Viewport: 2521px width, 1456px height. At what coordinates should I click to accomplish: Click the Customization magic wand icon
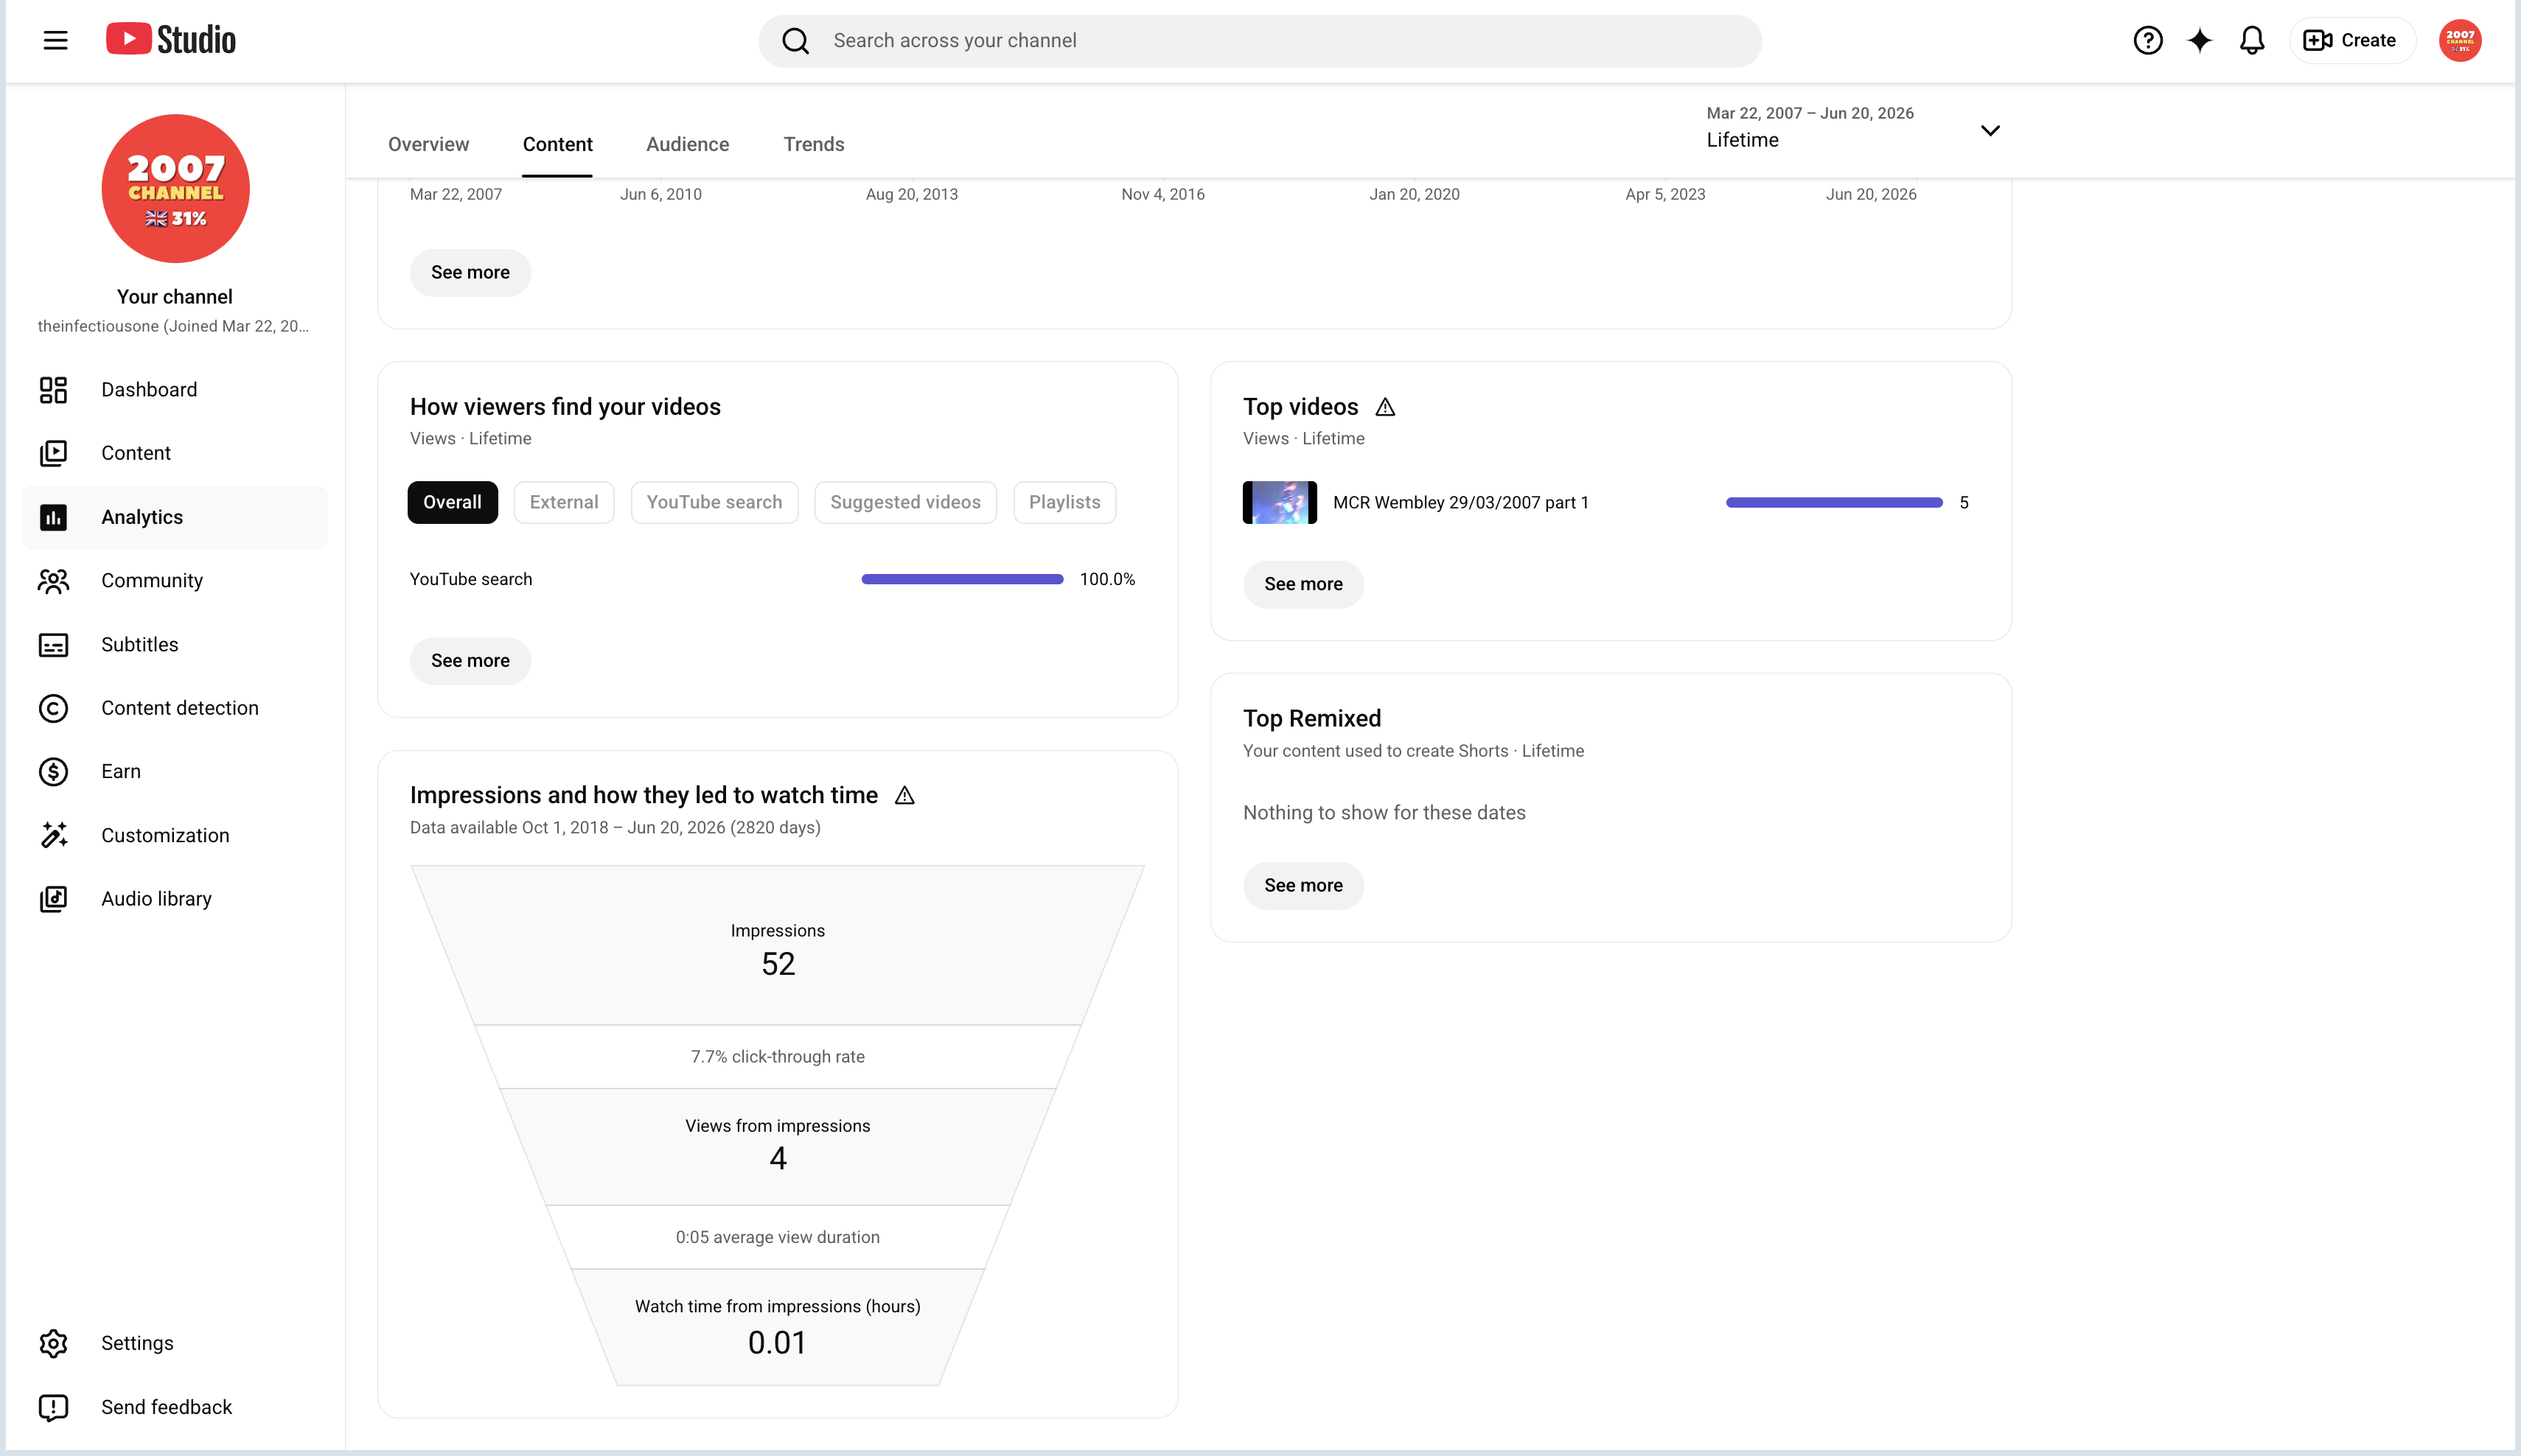tap(53, 835)
